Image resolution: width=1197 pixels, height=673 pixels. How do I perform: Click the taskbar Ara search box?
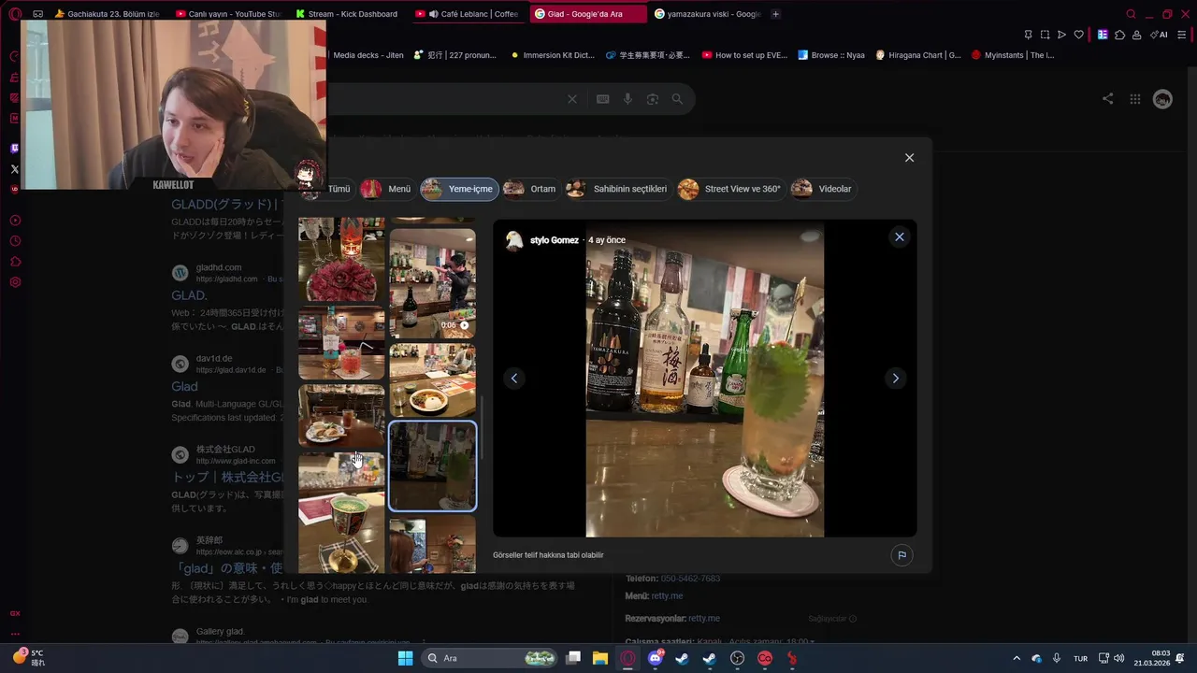point(489,658)
